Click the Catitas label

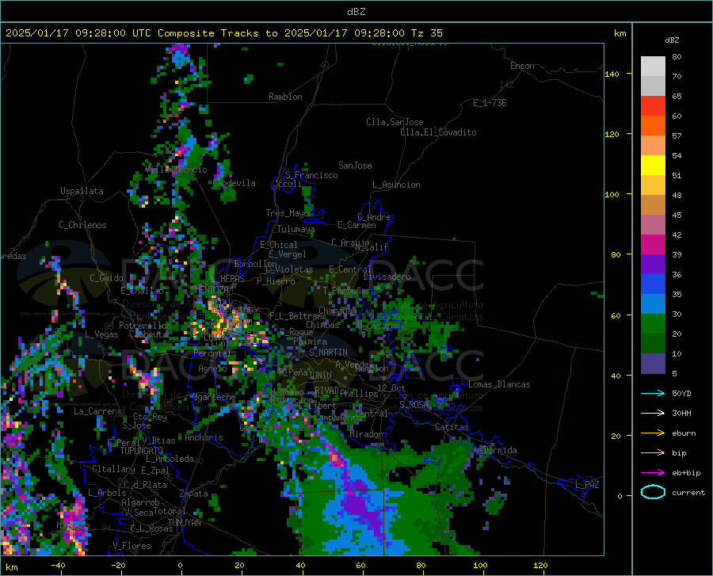pyautogui.click(x=452, y=427)
